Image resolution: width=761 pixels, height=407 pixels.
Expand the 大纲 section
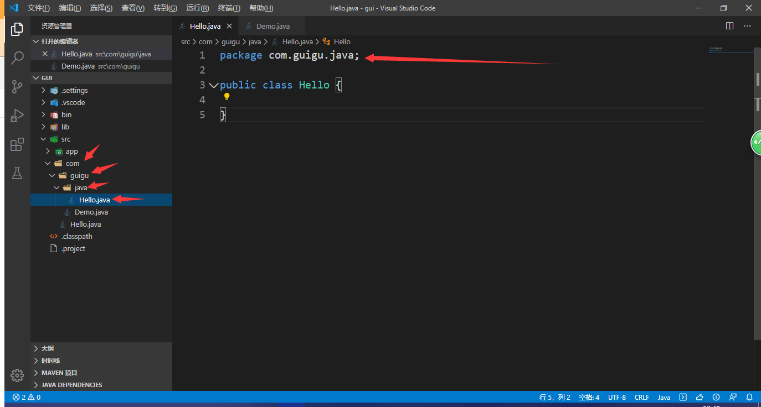tap(47, 348)
